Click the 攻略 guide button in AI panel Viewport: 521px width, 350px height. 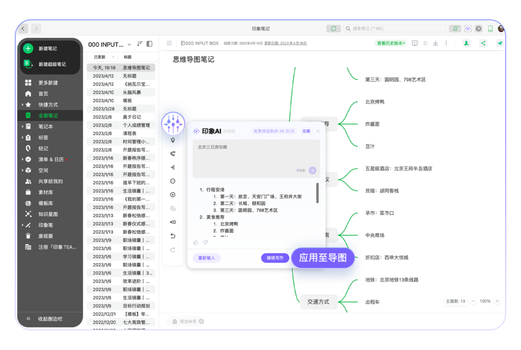point(306,131)
